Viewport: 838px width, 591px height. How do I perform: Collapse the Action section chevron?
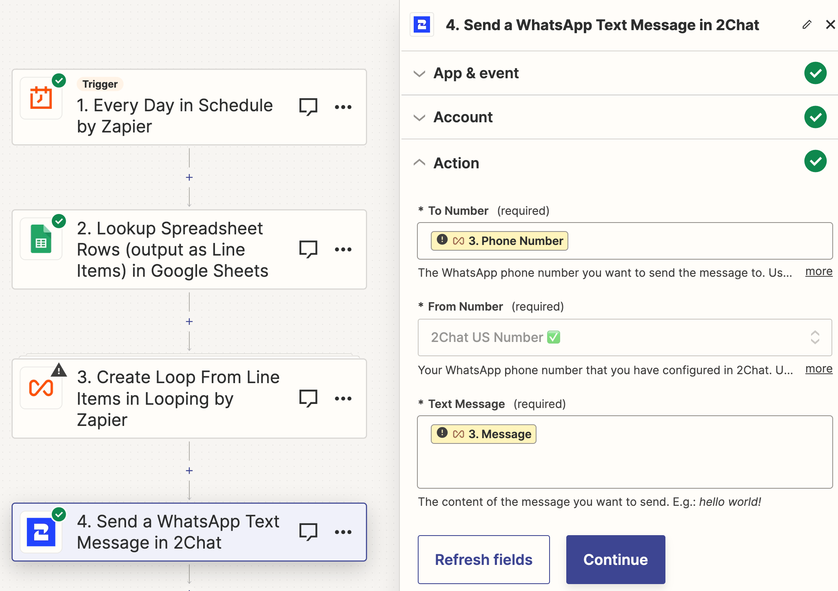click(420, 163)
